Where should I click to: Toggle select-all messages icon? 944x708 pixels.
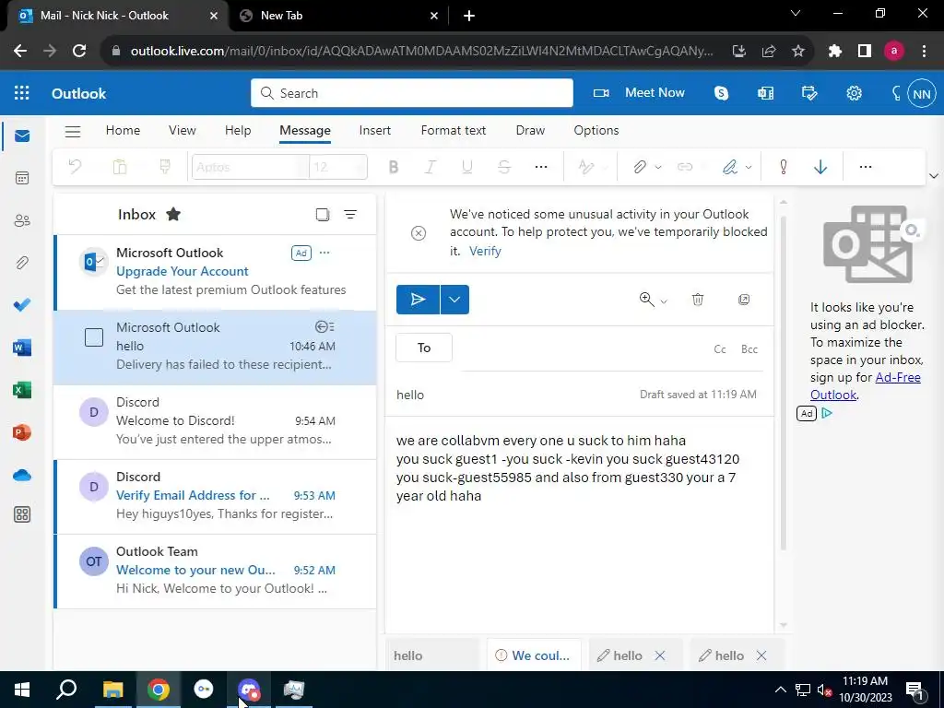click(x=323, y=214)
